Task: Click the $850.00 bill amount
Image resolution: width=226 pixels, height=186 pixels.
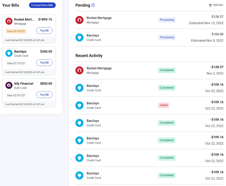Action: [46, 83]
